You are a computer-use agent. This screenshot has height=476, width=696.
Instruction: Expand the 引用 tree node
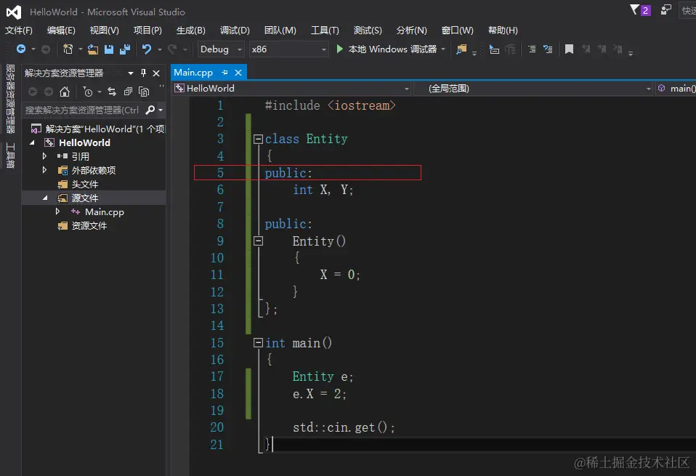(44, 156)
